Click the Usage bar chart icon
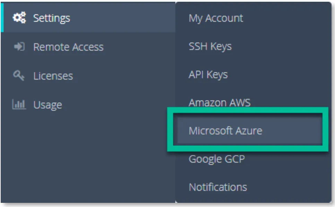The width and height of the screenshot is (335, 207). [19, 105]
